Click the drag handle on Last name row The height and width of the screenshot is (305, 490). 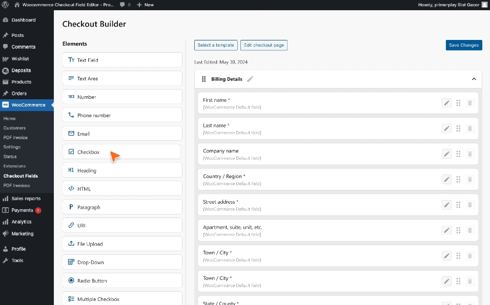458,128
